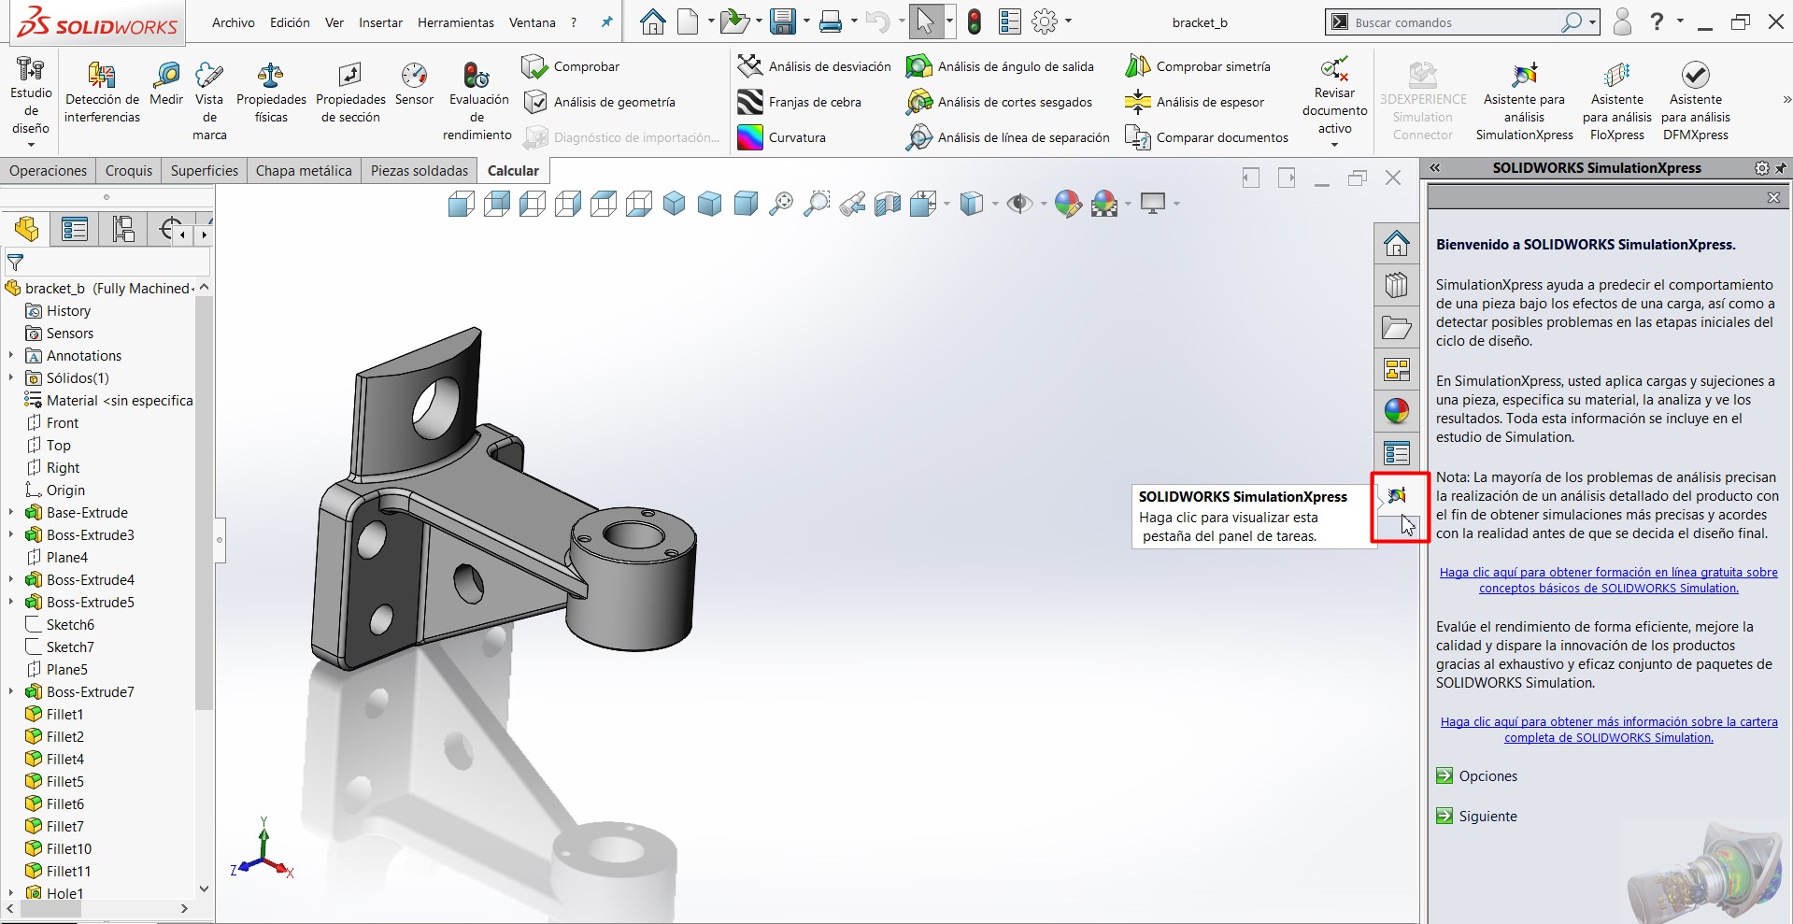Image resolution: width=1793 pixels, height=924 pixels.
Task: Toggle Franjas de cebra display
Action: pyautogui.click(x=799, y=102)
